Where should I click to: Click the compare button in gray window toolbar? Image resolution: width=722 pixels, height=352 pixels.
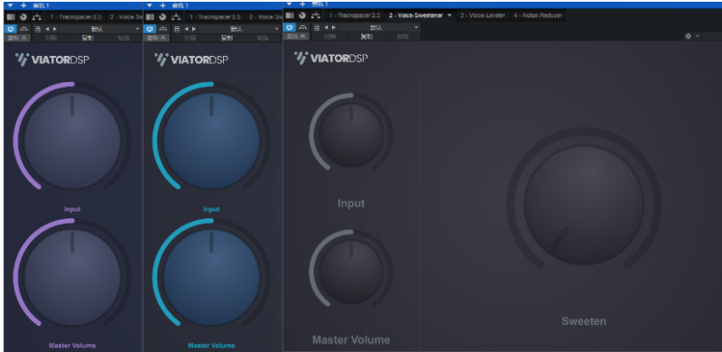click(x=329, y=36)
